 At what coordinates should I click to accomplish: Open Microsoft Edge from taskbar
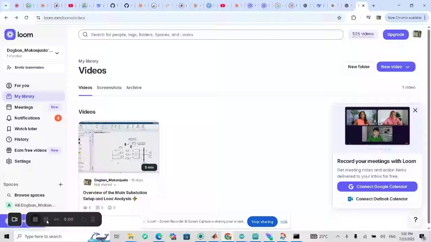[x=159, y=236]
